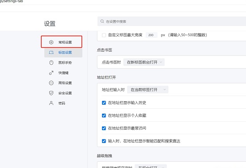Click the hexagon gear icon for 常规设置
The image size is (246, 168).
click(51, 42)
